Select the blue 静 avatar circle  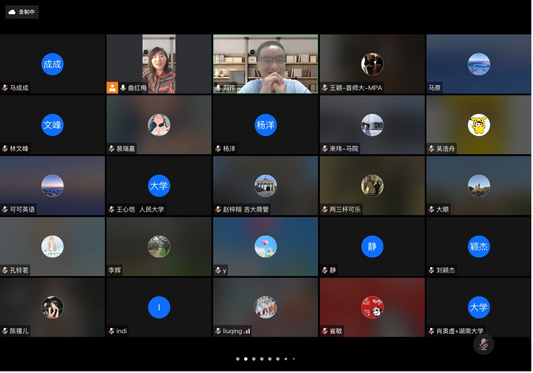tap(372, 247)
